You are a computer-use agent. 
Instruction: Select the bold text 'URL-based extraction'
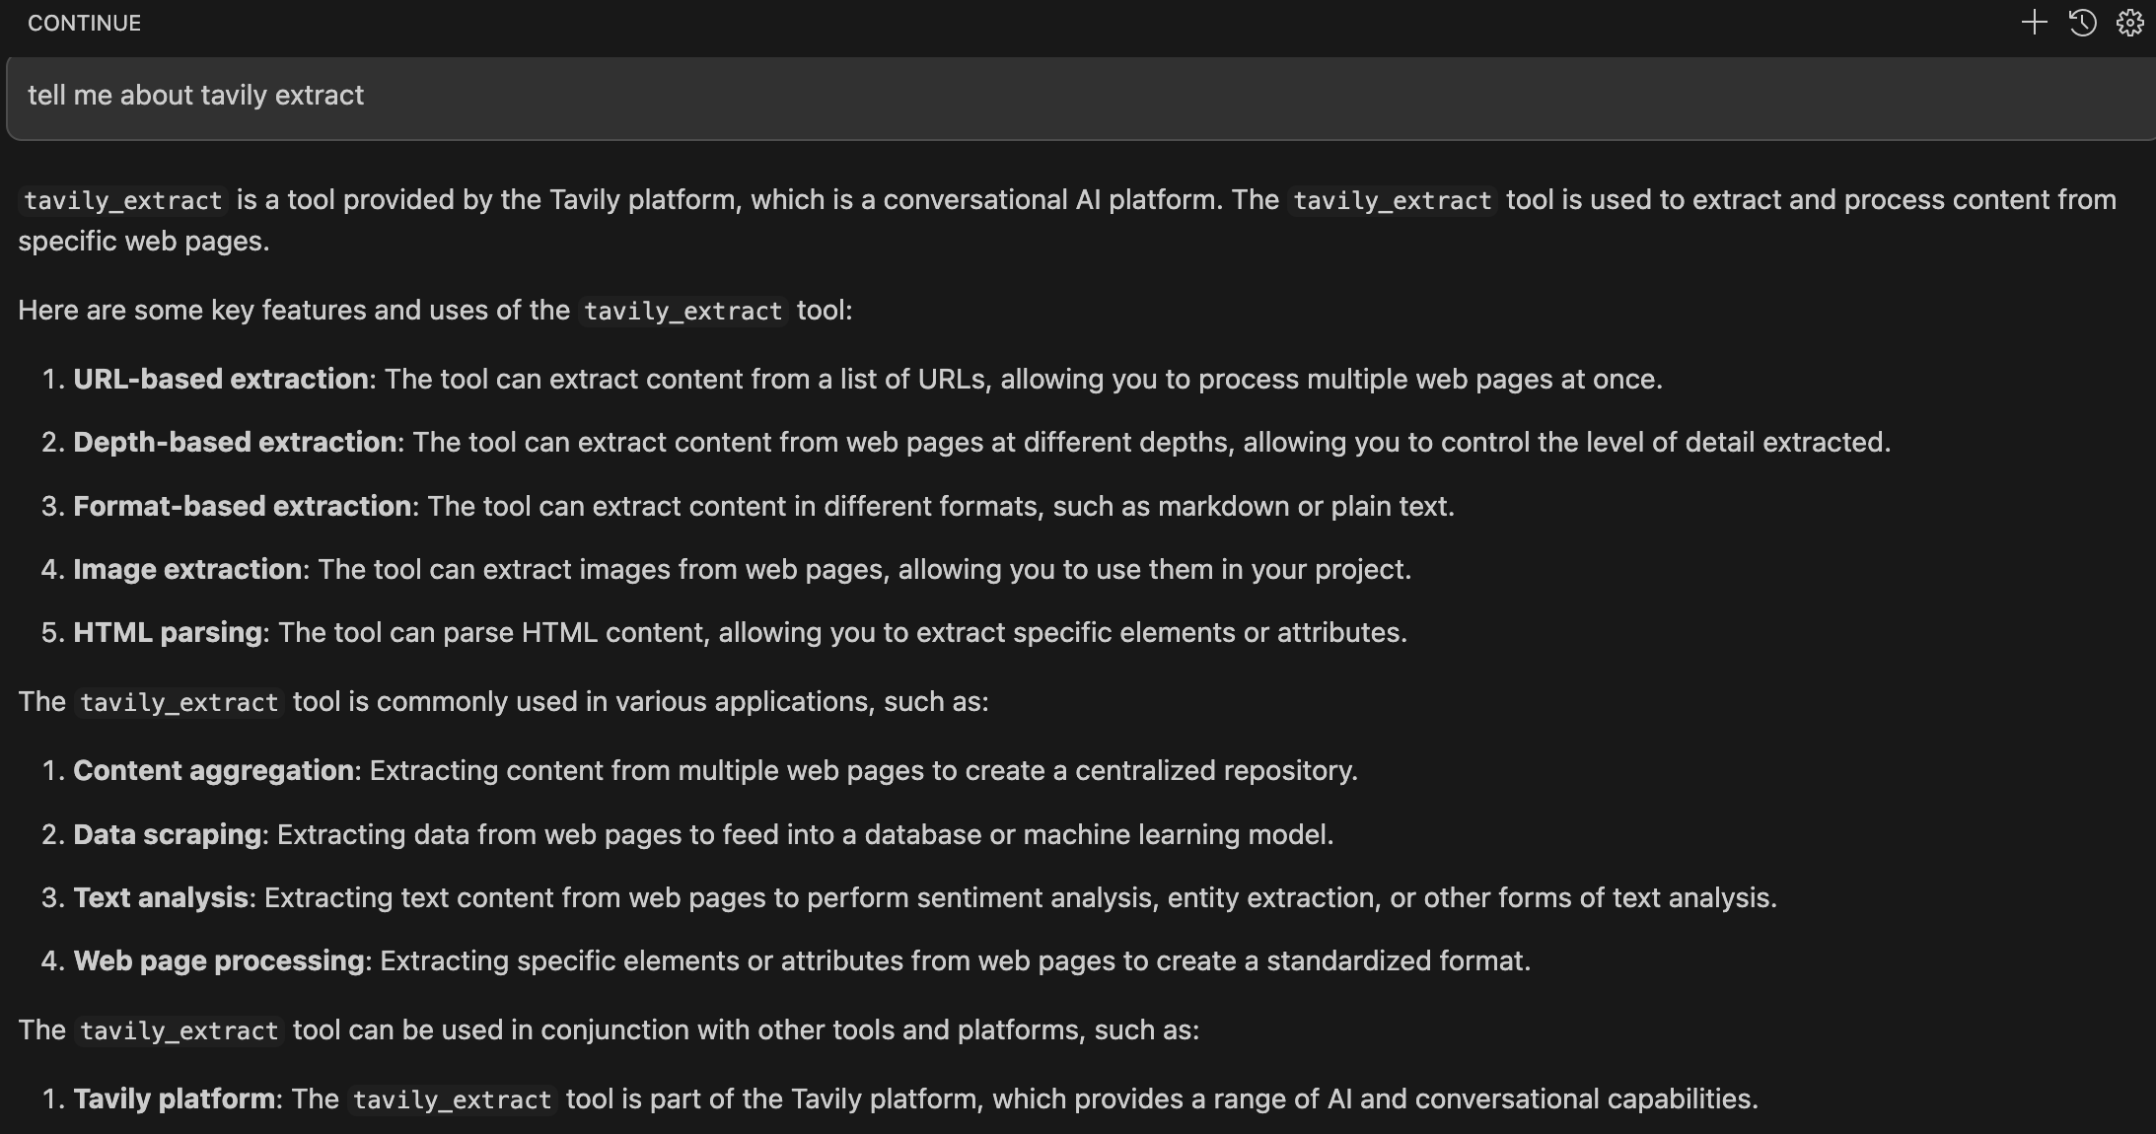pos(219,379)
